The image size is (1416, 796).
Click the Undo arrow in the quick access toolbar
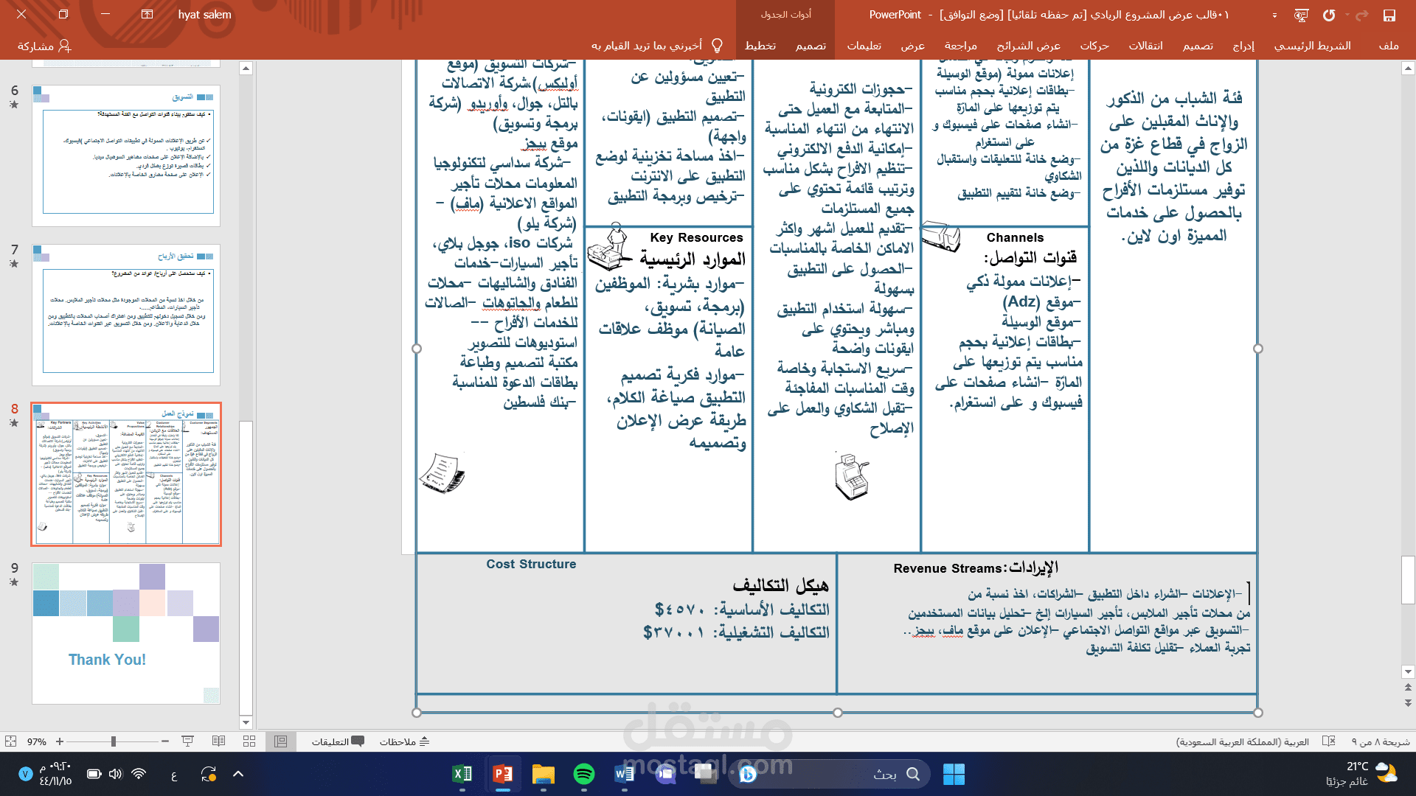click(x=1329, y=15)
